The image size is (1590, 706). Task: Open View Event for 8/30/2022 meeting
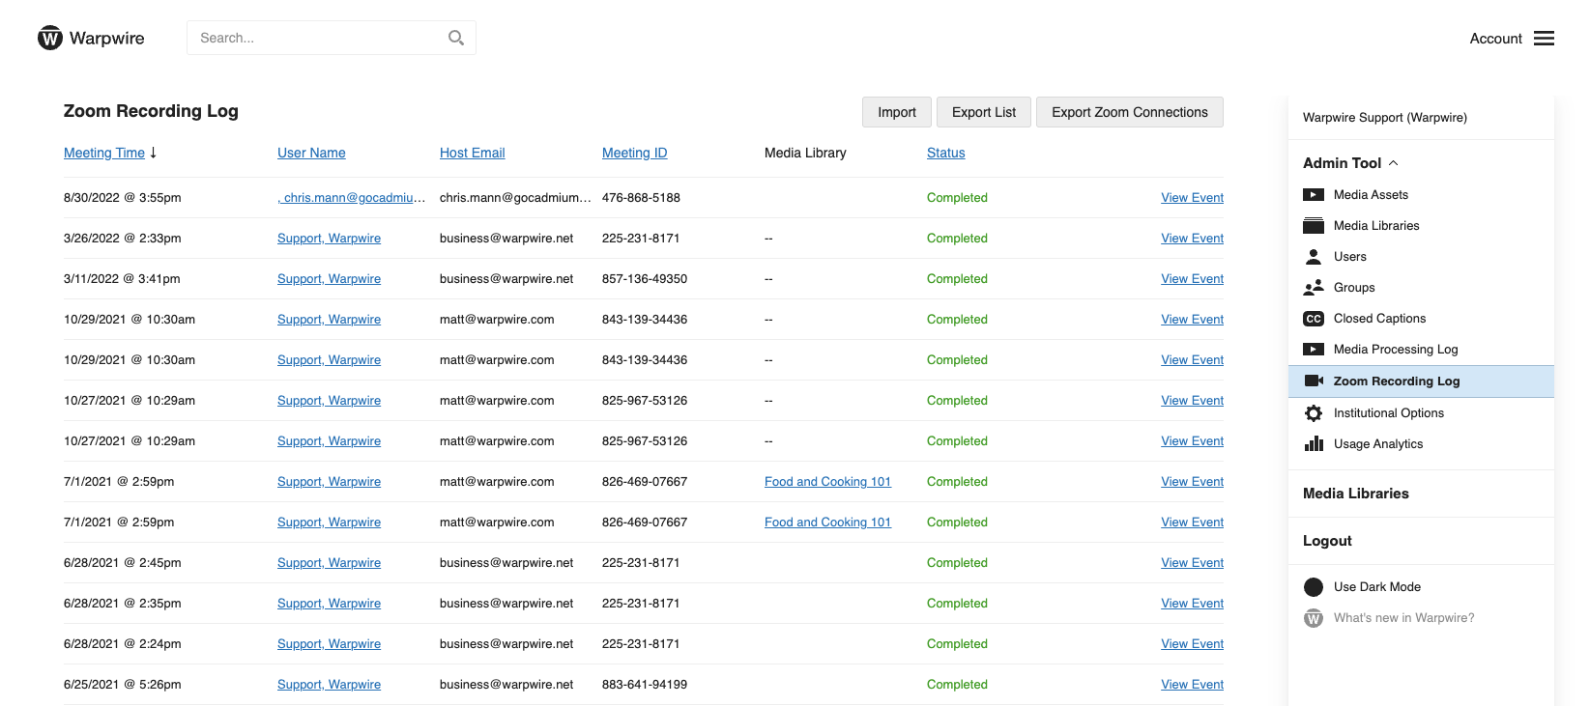[1192, 197]
